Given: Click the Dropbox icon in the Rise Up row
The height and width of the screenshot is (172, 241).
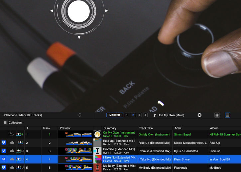Looking at the screenshot, I should click(x=4, y=143).
